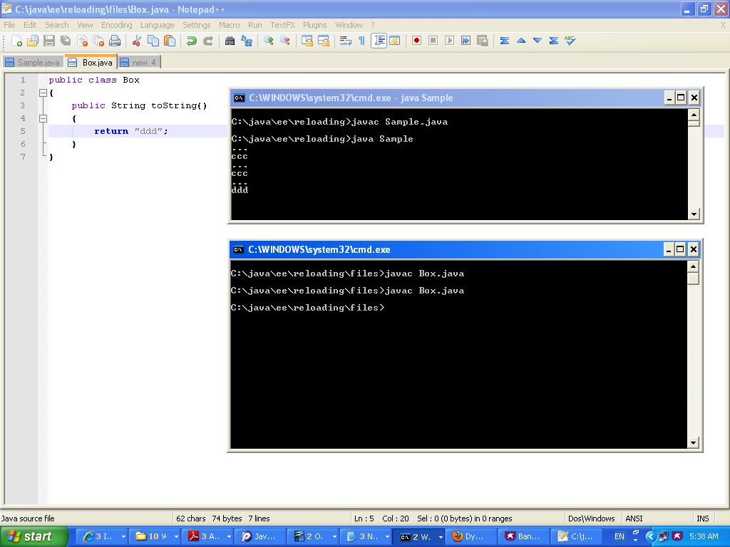Expand the Internet Explorer taskbar group dropdown
The width and height of the screenshot is (730, 547).
(x=123, y=536)
